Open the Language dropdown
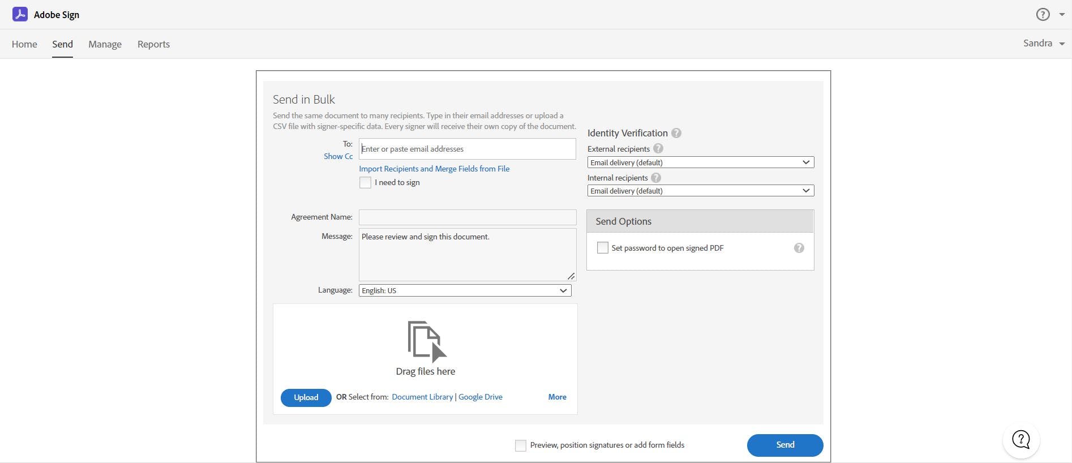The image size is (1072, 463). pyautogui.click(x=465, y=290)
